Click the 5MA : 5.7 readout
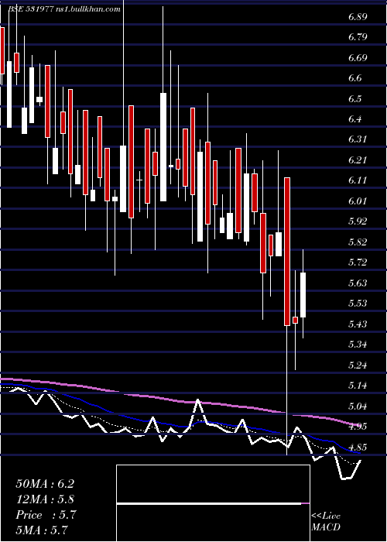The image size is (387, 542). (42, 530)
